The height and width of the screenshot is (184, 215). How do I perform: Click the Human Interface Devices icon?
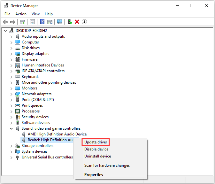click(x=18, y=65)
